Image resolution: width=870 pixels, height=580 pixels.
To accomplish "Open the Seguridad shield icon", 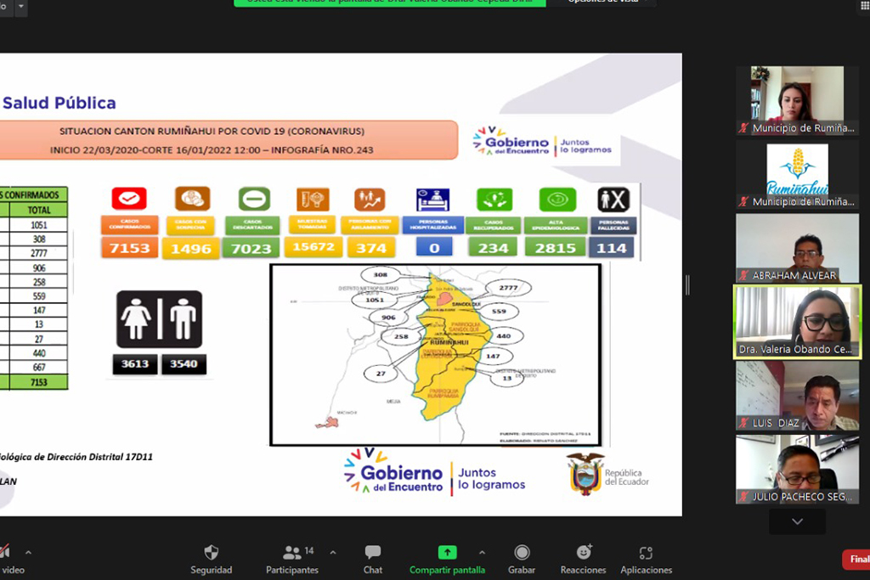I will [x=211, y=553].
